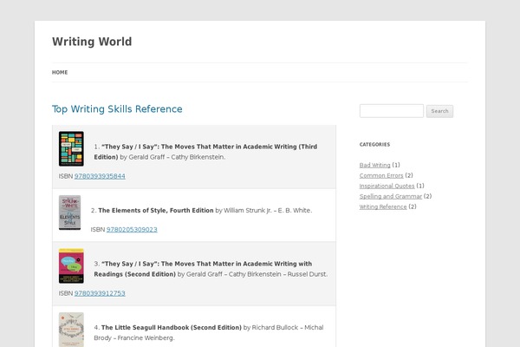Image resolution: width=520 pixels, height=347 pixels.
Task: Open the Writing World site title
Action: pos(92,42)
